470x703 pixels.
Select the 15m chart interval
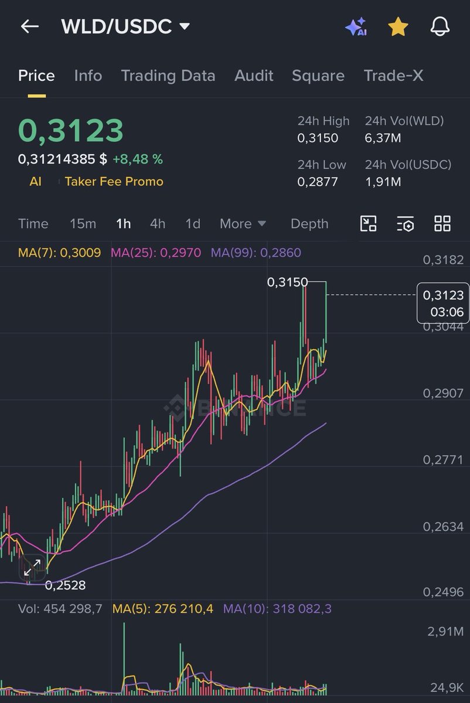83,224
